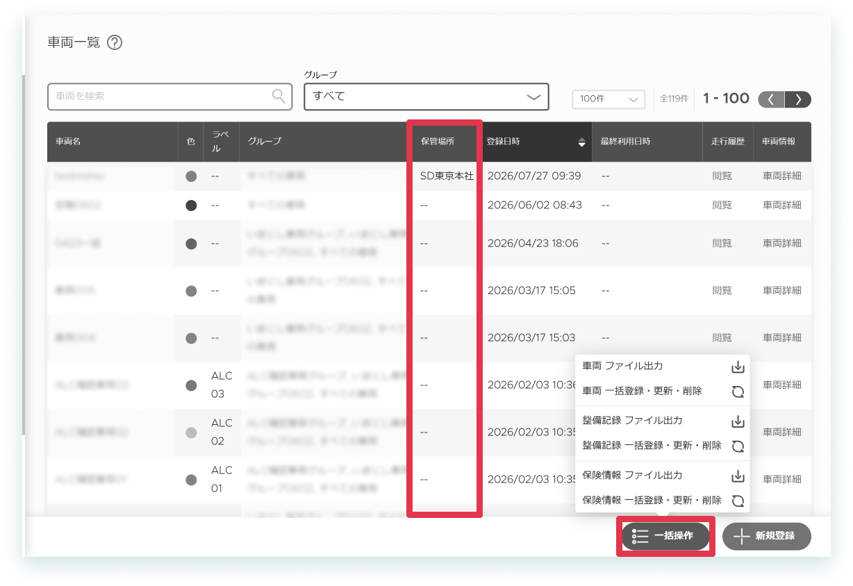Screen dimensions: 853x586
Task: Click the color dot in the 2026/07/27 row
Action: click(191, 176)
